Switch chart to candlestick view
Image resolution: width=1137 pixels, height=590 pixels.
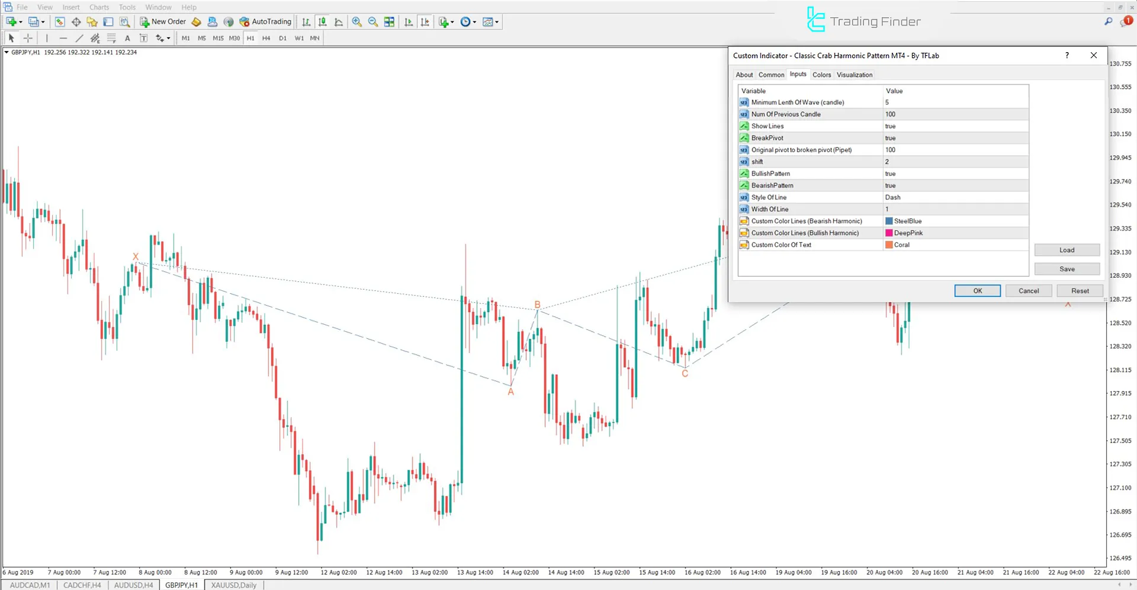click(x=323, y=22)
